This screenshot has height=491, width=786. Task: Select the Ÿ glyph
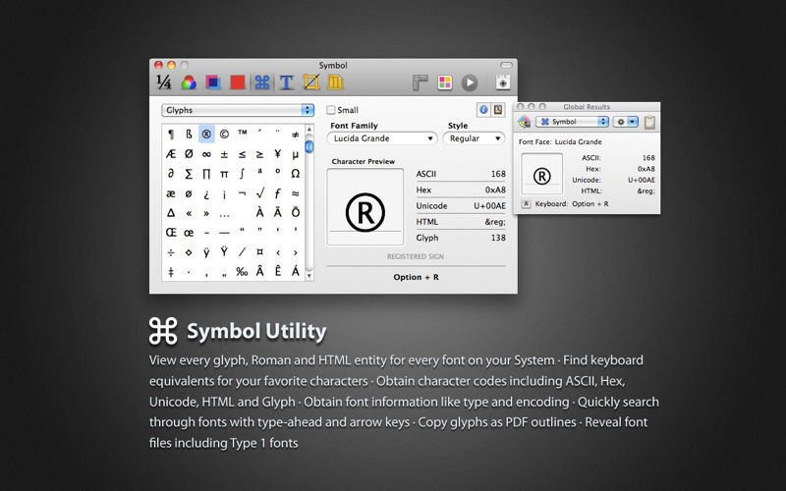224,251
